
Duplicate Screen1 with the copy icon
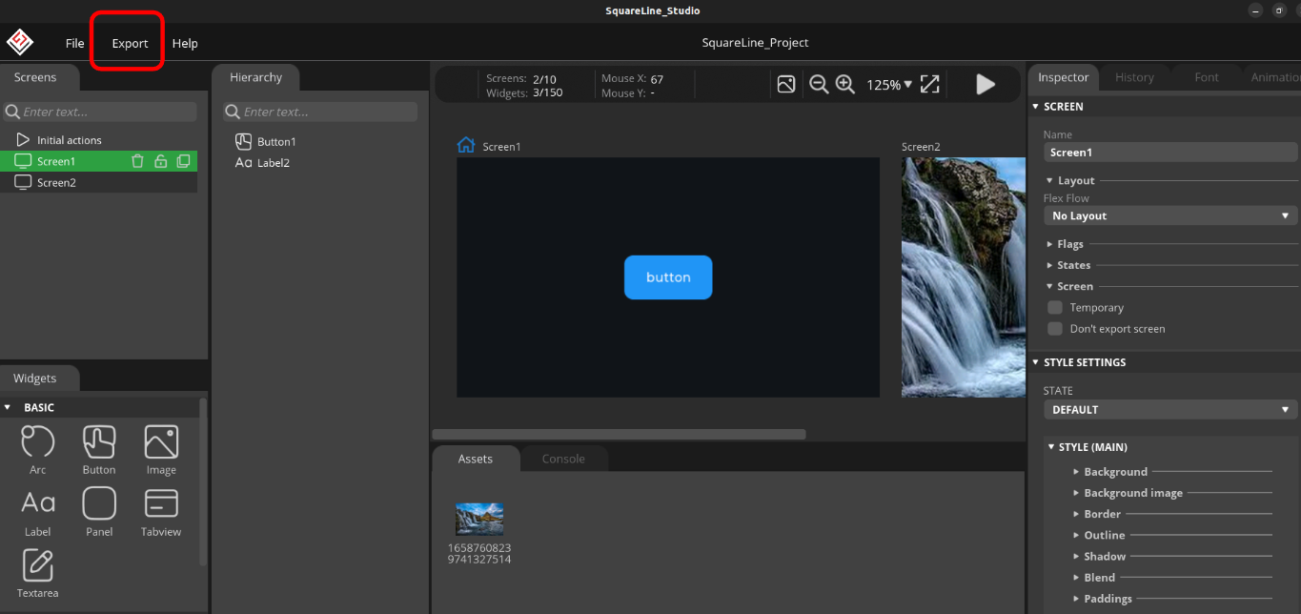pyautogui.click(x=183, y=161)
